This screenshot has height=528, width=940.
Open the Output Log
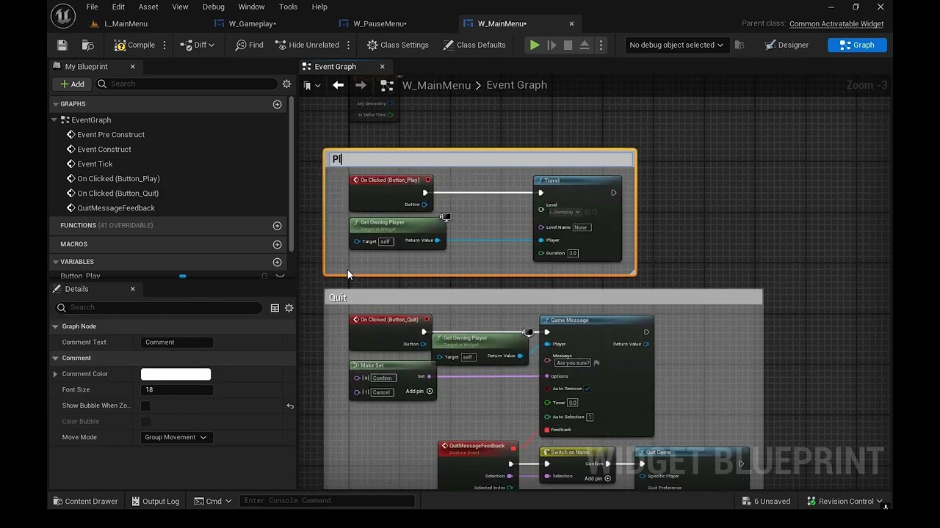coord(155,501)
